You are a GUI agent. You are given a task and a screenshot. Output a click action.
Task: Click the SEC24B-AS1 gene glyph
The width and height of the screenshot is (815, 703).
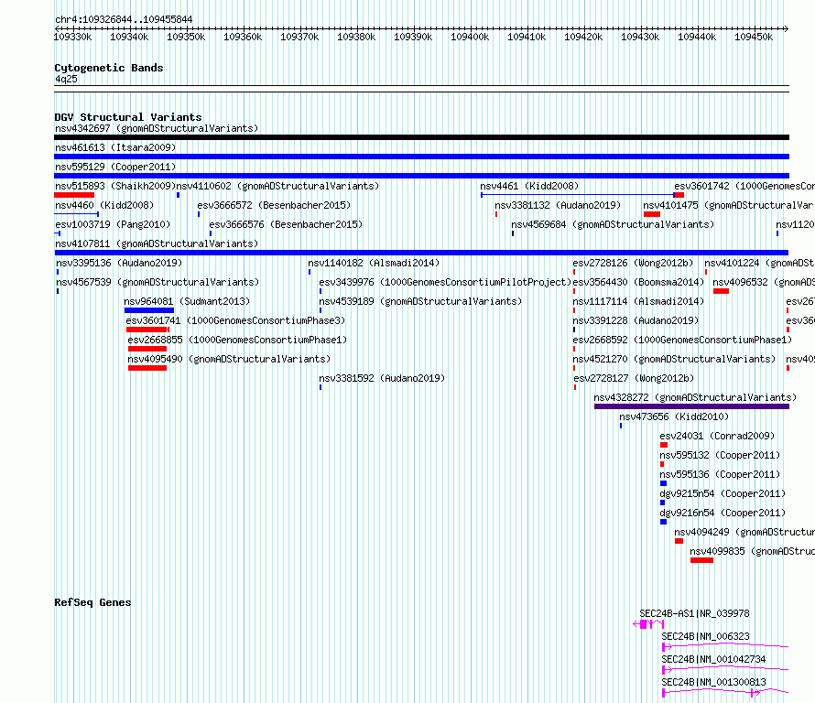click(648, 624)
